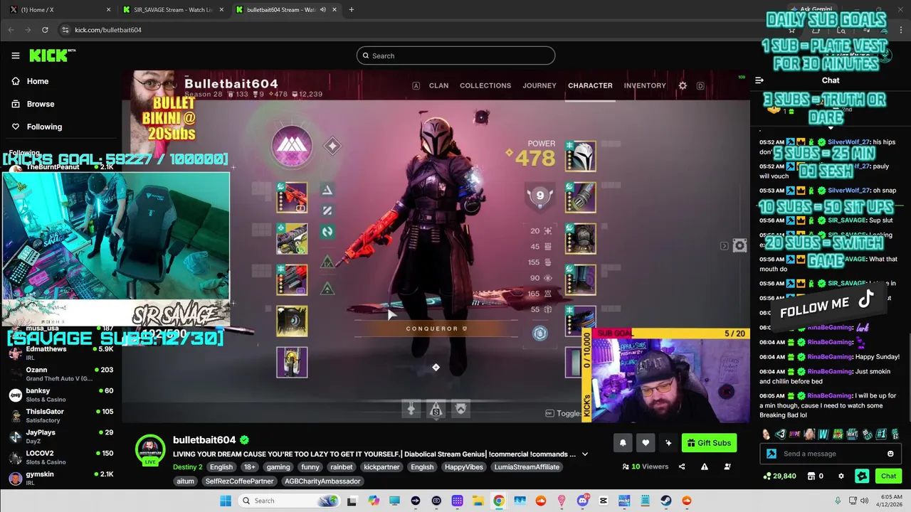Click the Windows Start button

(x=226, y=501)
